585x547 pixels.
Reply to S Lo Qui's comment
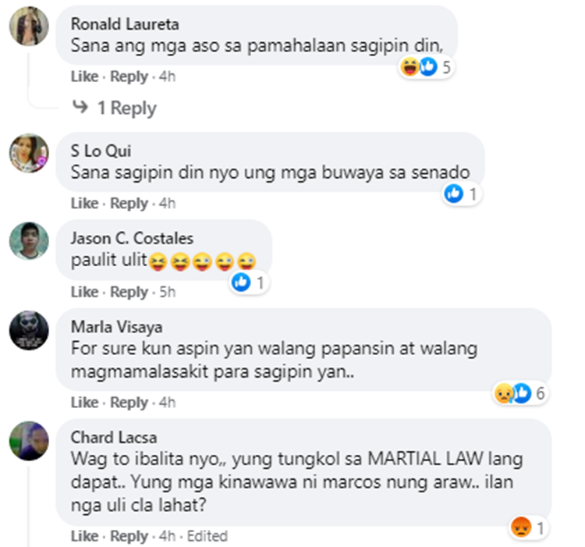pyautogui.click(x=129, y=204)
